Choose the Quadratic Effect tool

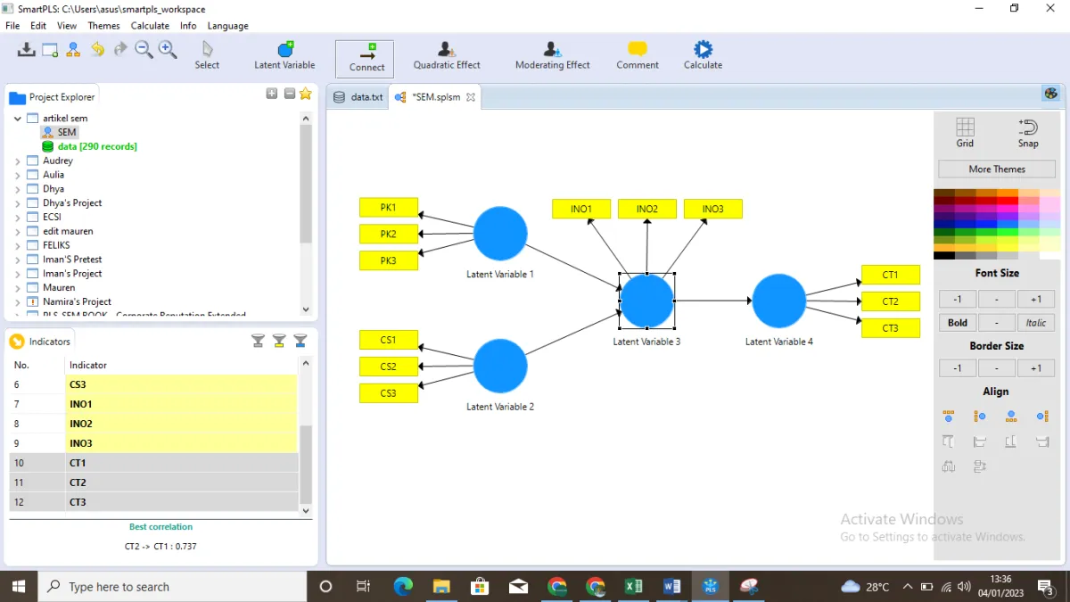(447, 55)
